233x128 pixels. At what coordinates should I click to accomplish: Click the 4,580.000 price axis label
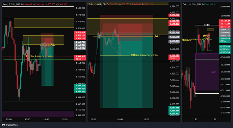pos(80,8)
